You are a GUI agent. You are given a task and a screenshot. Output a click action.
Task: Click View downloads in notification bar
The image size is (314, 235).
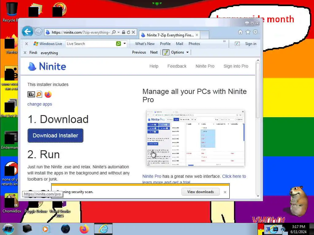tap(201, 192)
